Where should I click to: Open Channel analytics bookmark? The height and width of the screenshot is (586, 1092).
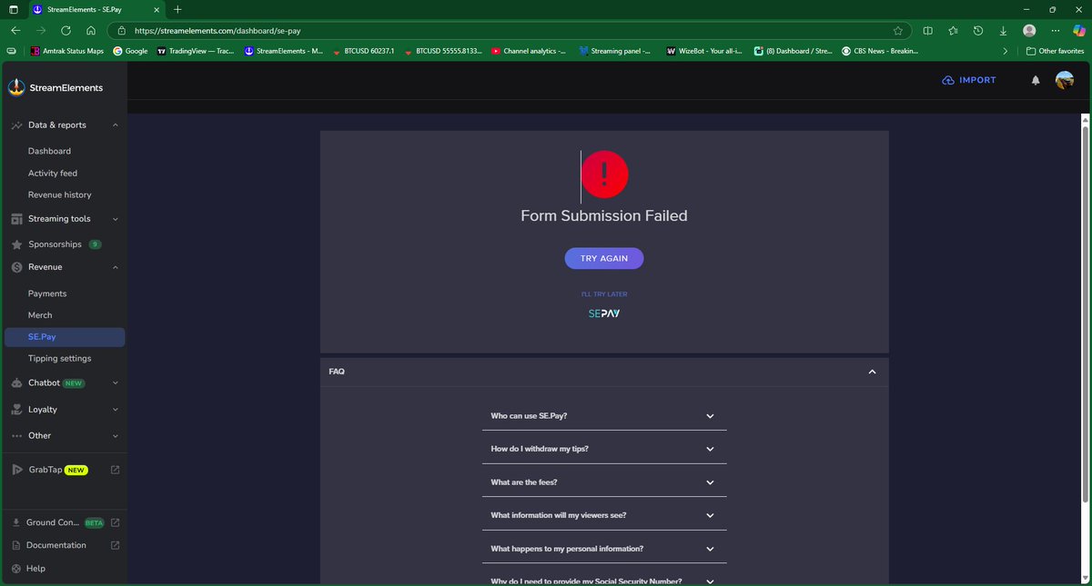(528, 51)
